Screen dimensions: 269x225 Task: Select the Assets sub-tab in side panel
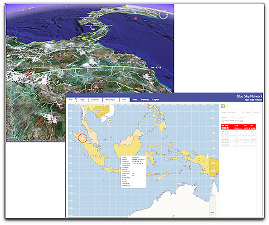coord(225,117)
